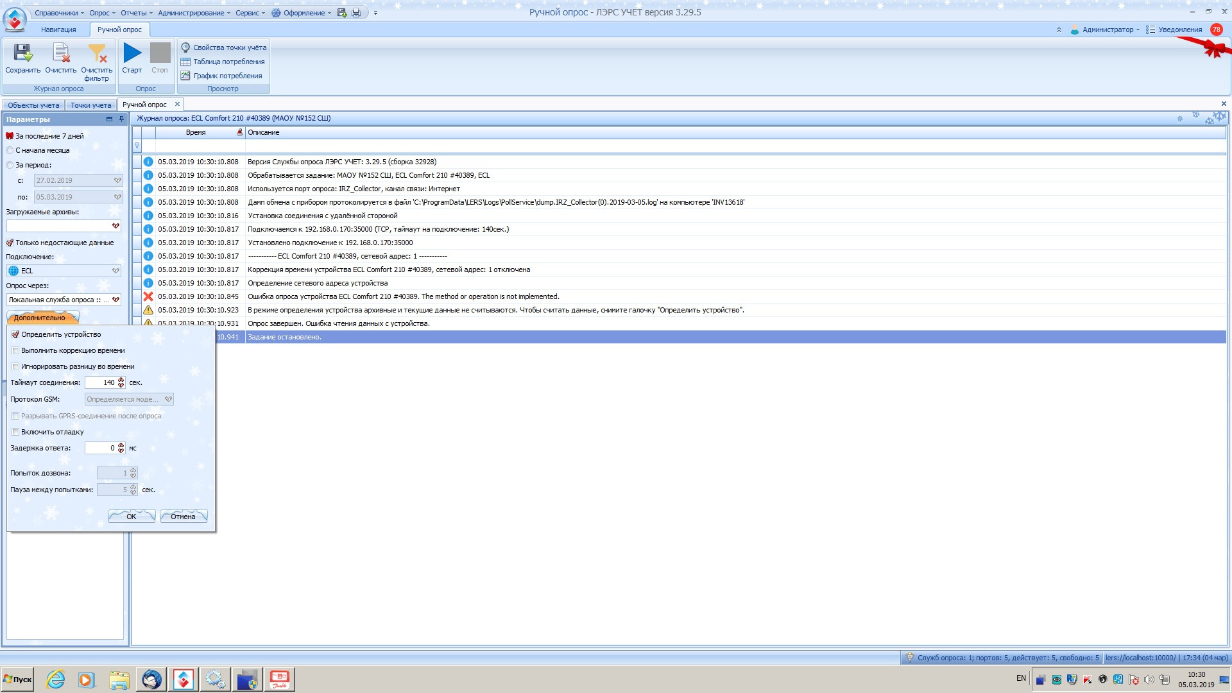Collapse the ribbon with the chevron icon
Screen dimensions: 1232x693
(x=1059, y=30)
